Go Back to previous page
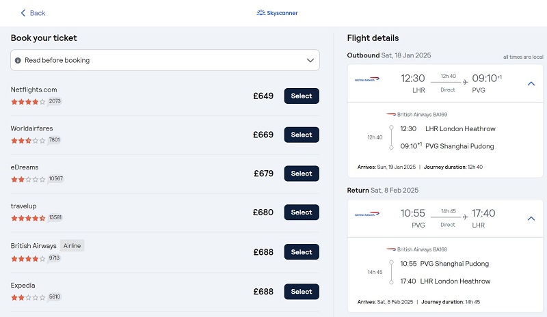The width and height of the screenshot is (547, 317). coord(33,13)
